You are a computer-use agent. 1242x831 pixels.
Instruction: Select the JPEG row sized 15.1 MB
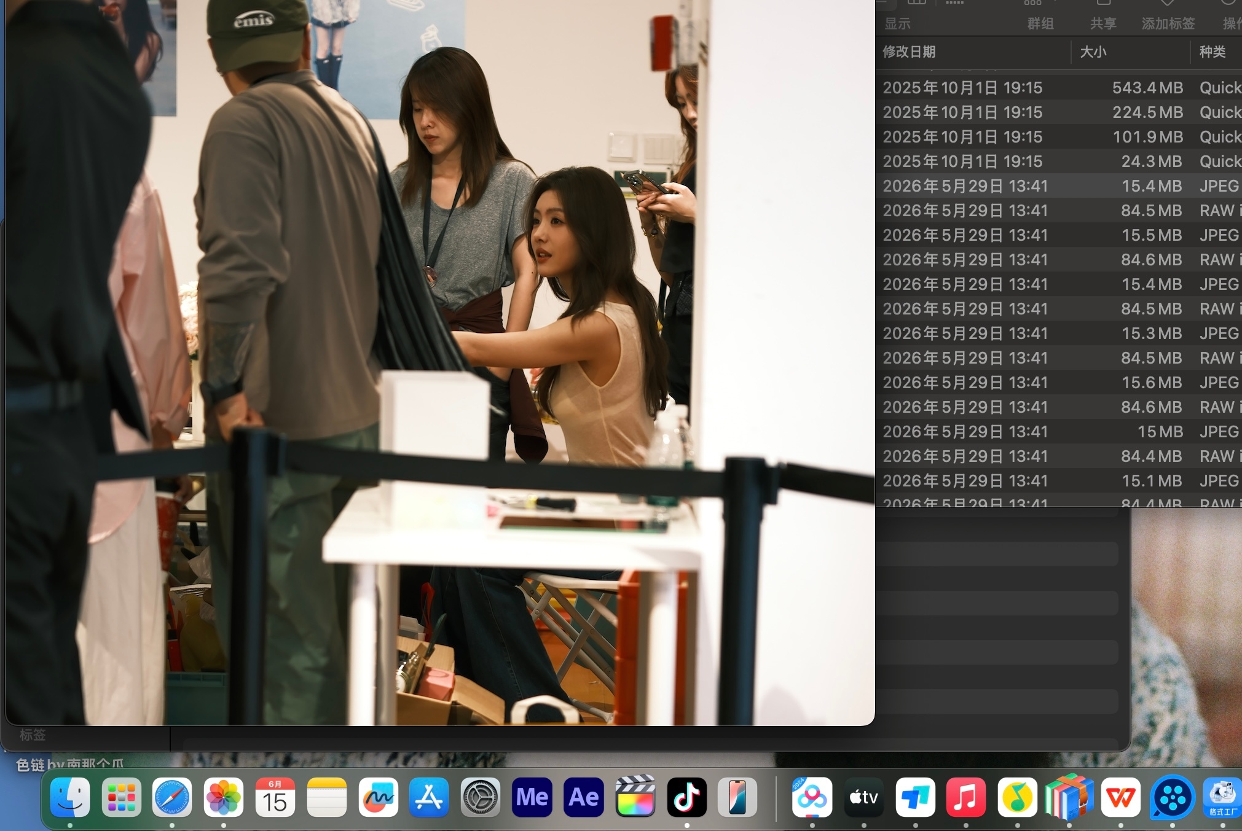(1058, 481)
